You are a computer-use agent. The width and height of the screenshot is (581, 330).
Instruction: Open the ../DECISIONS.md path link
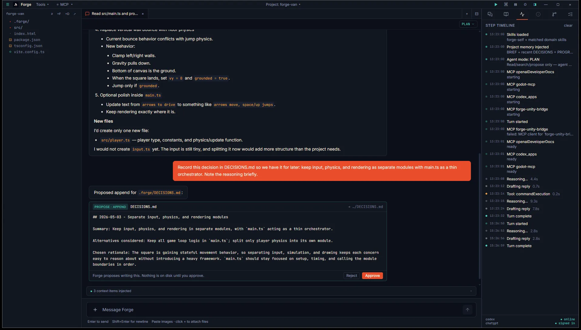click(x=365, y=207)
